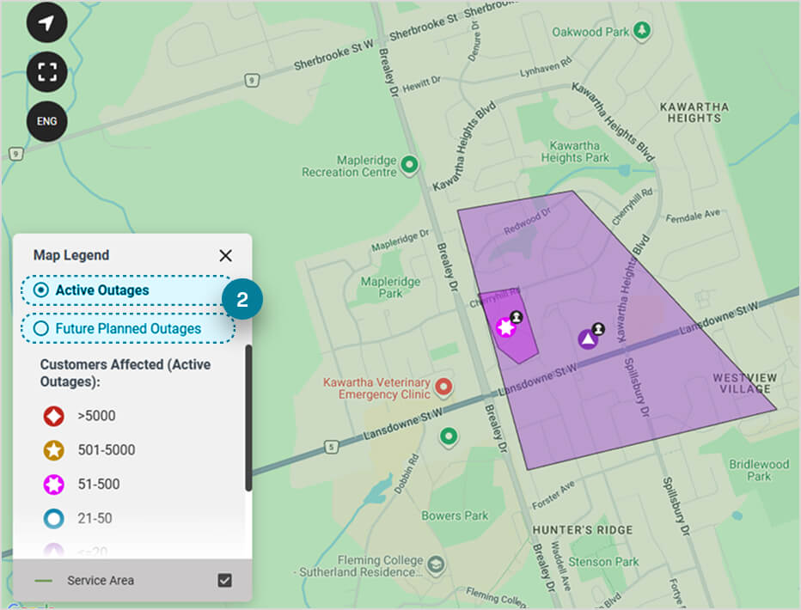Click the magenta star 51-500 legend icon
Screen dimensions: 801x610
(x=52, y=484)
